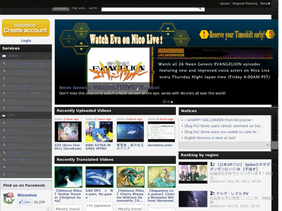
Task: Click the doradora.wmv title link
Action: tap(160, 145)
